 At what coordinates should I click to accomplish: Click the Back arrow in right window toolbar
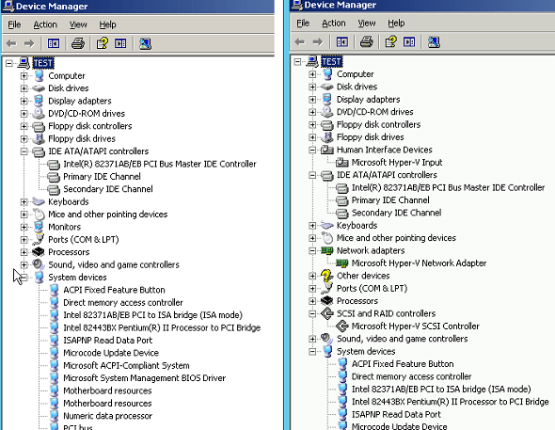300,42
